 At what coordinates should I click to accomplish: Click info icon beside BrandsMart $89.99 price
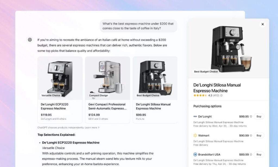point(251,155)
